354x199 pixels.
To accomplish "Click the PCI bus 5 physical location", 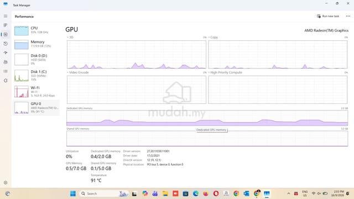I will [165, 165].
